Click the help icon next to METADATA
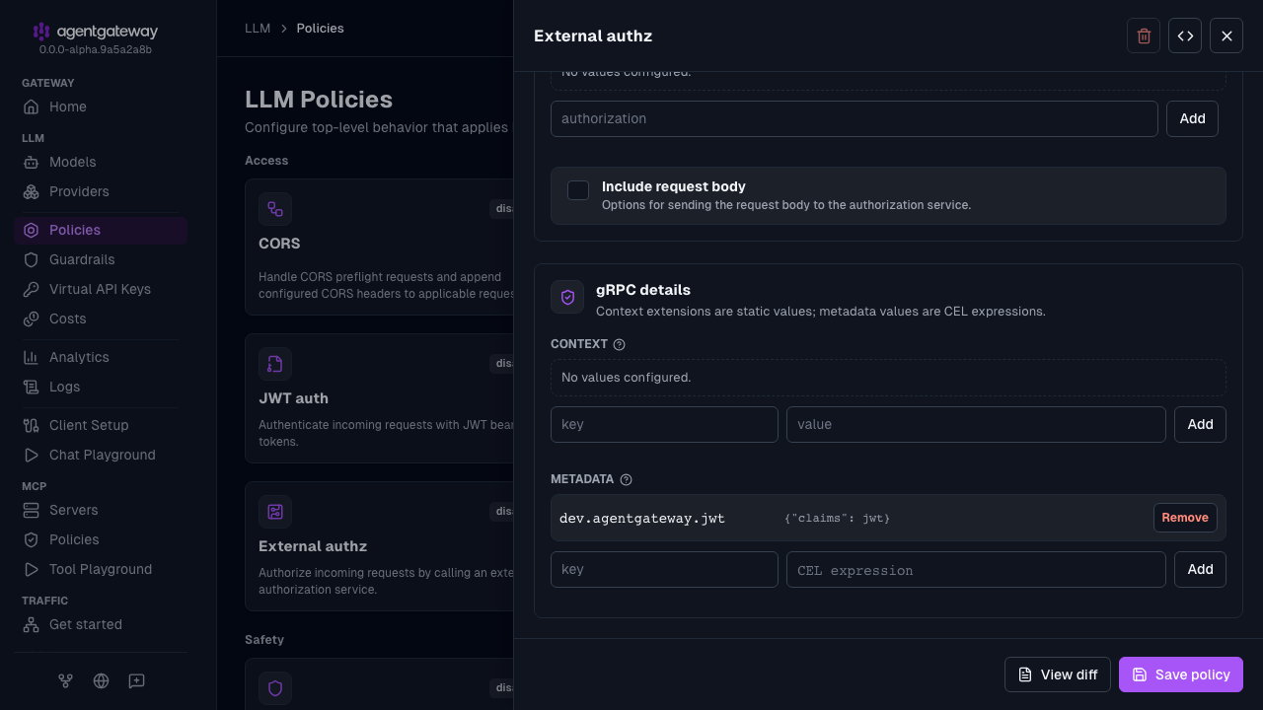The image size is (1263, 710). click(x=626, y=479)
